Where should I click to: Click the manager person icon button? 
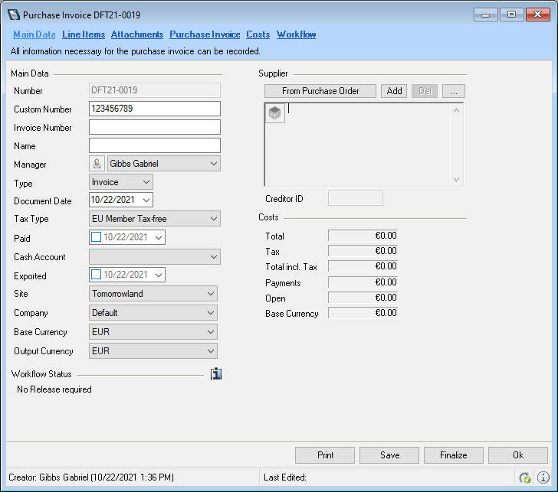[x=97, y=164]
